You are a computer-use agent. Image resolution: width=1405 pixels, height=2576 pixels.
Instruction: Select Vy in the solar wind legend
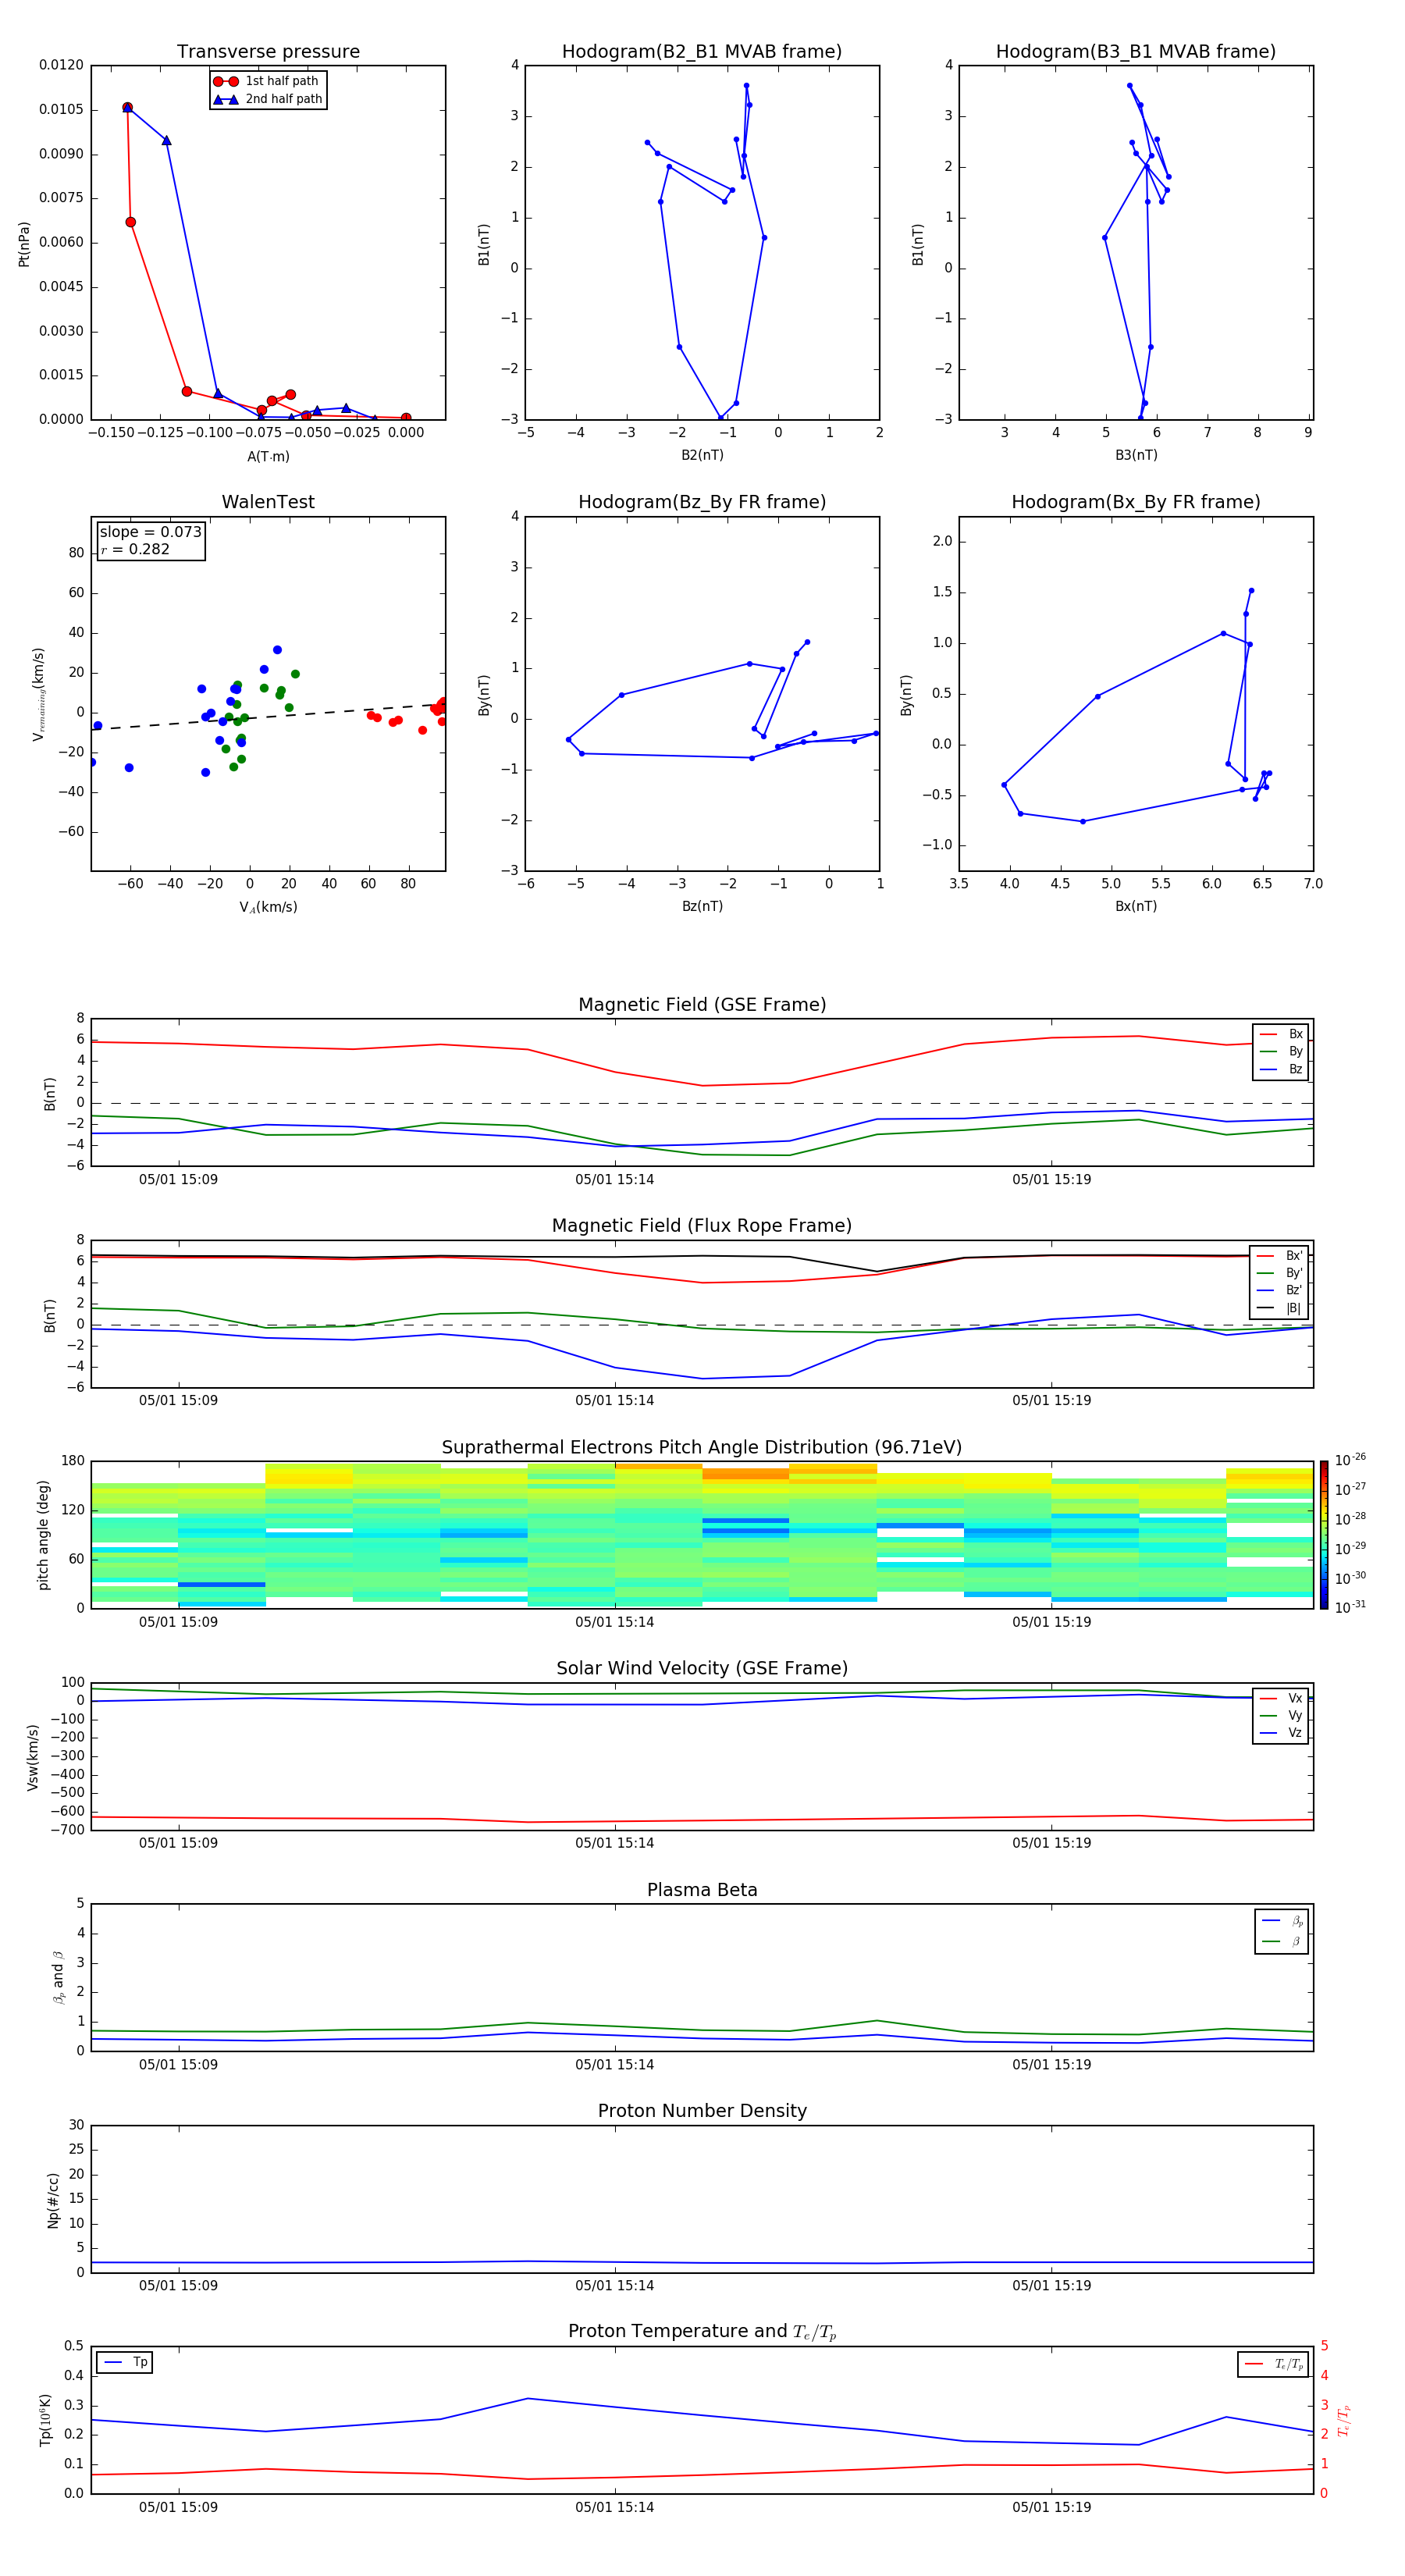[1281, 1716]
